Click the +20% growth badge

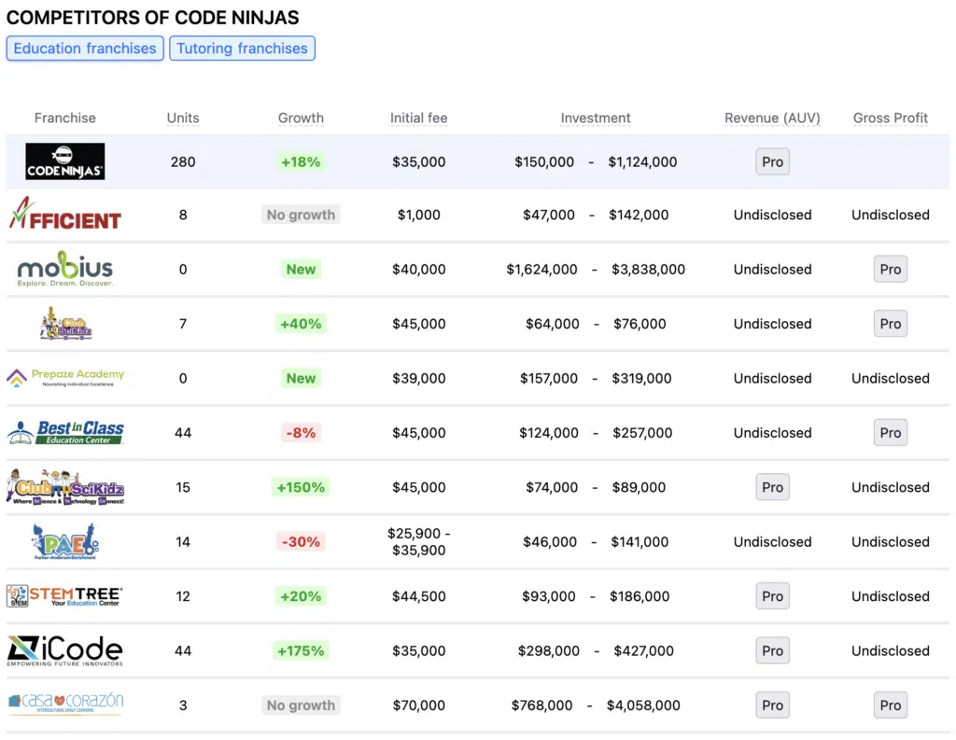(301, 596)
